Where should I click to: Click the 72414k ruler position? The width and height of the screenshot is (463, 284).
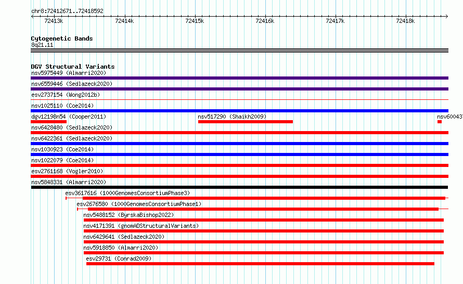tap(124, 21)
